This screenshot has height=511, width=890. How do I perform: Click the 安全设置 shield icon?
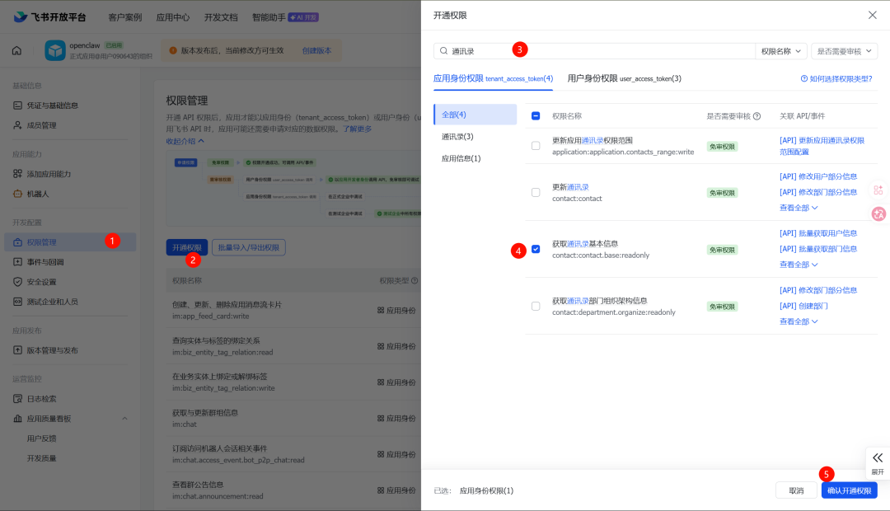pos(17,282)
